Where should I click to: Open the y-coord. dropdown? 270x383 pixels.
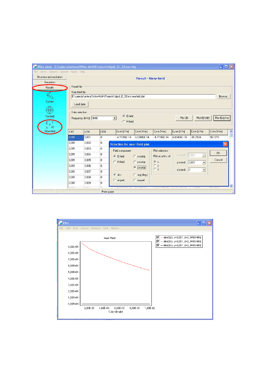pos(204,163)
